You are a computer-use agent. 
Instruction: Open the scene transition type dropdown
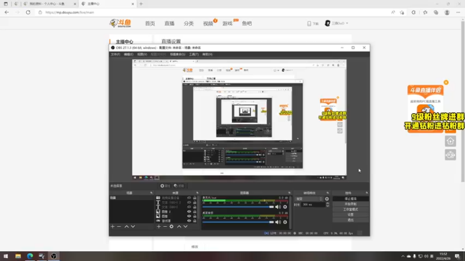(309, 199)
